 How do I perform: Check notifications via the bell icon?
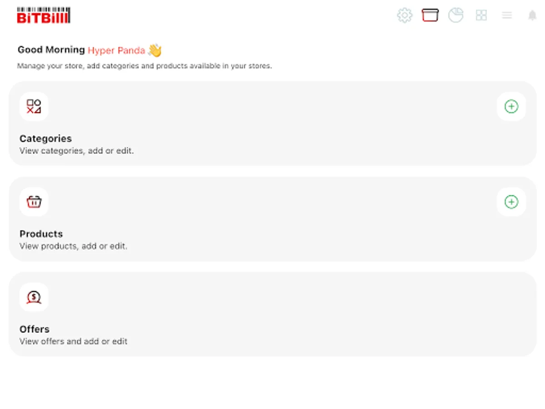pyautogui.click(x=532, y=15)
